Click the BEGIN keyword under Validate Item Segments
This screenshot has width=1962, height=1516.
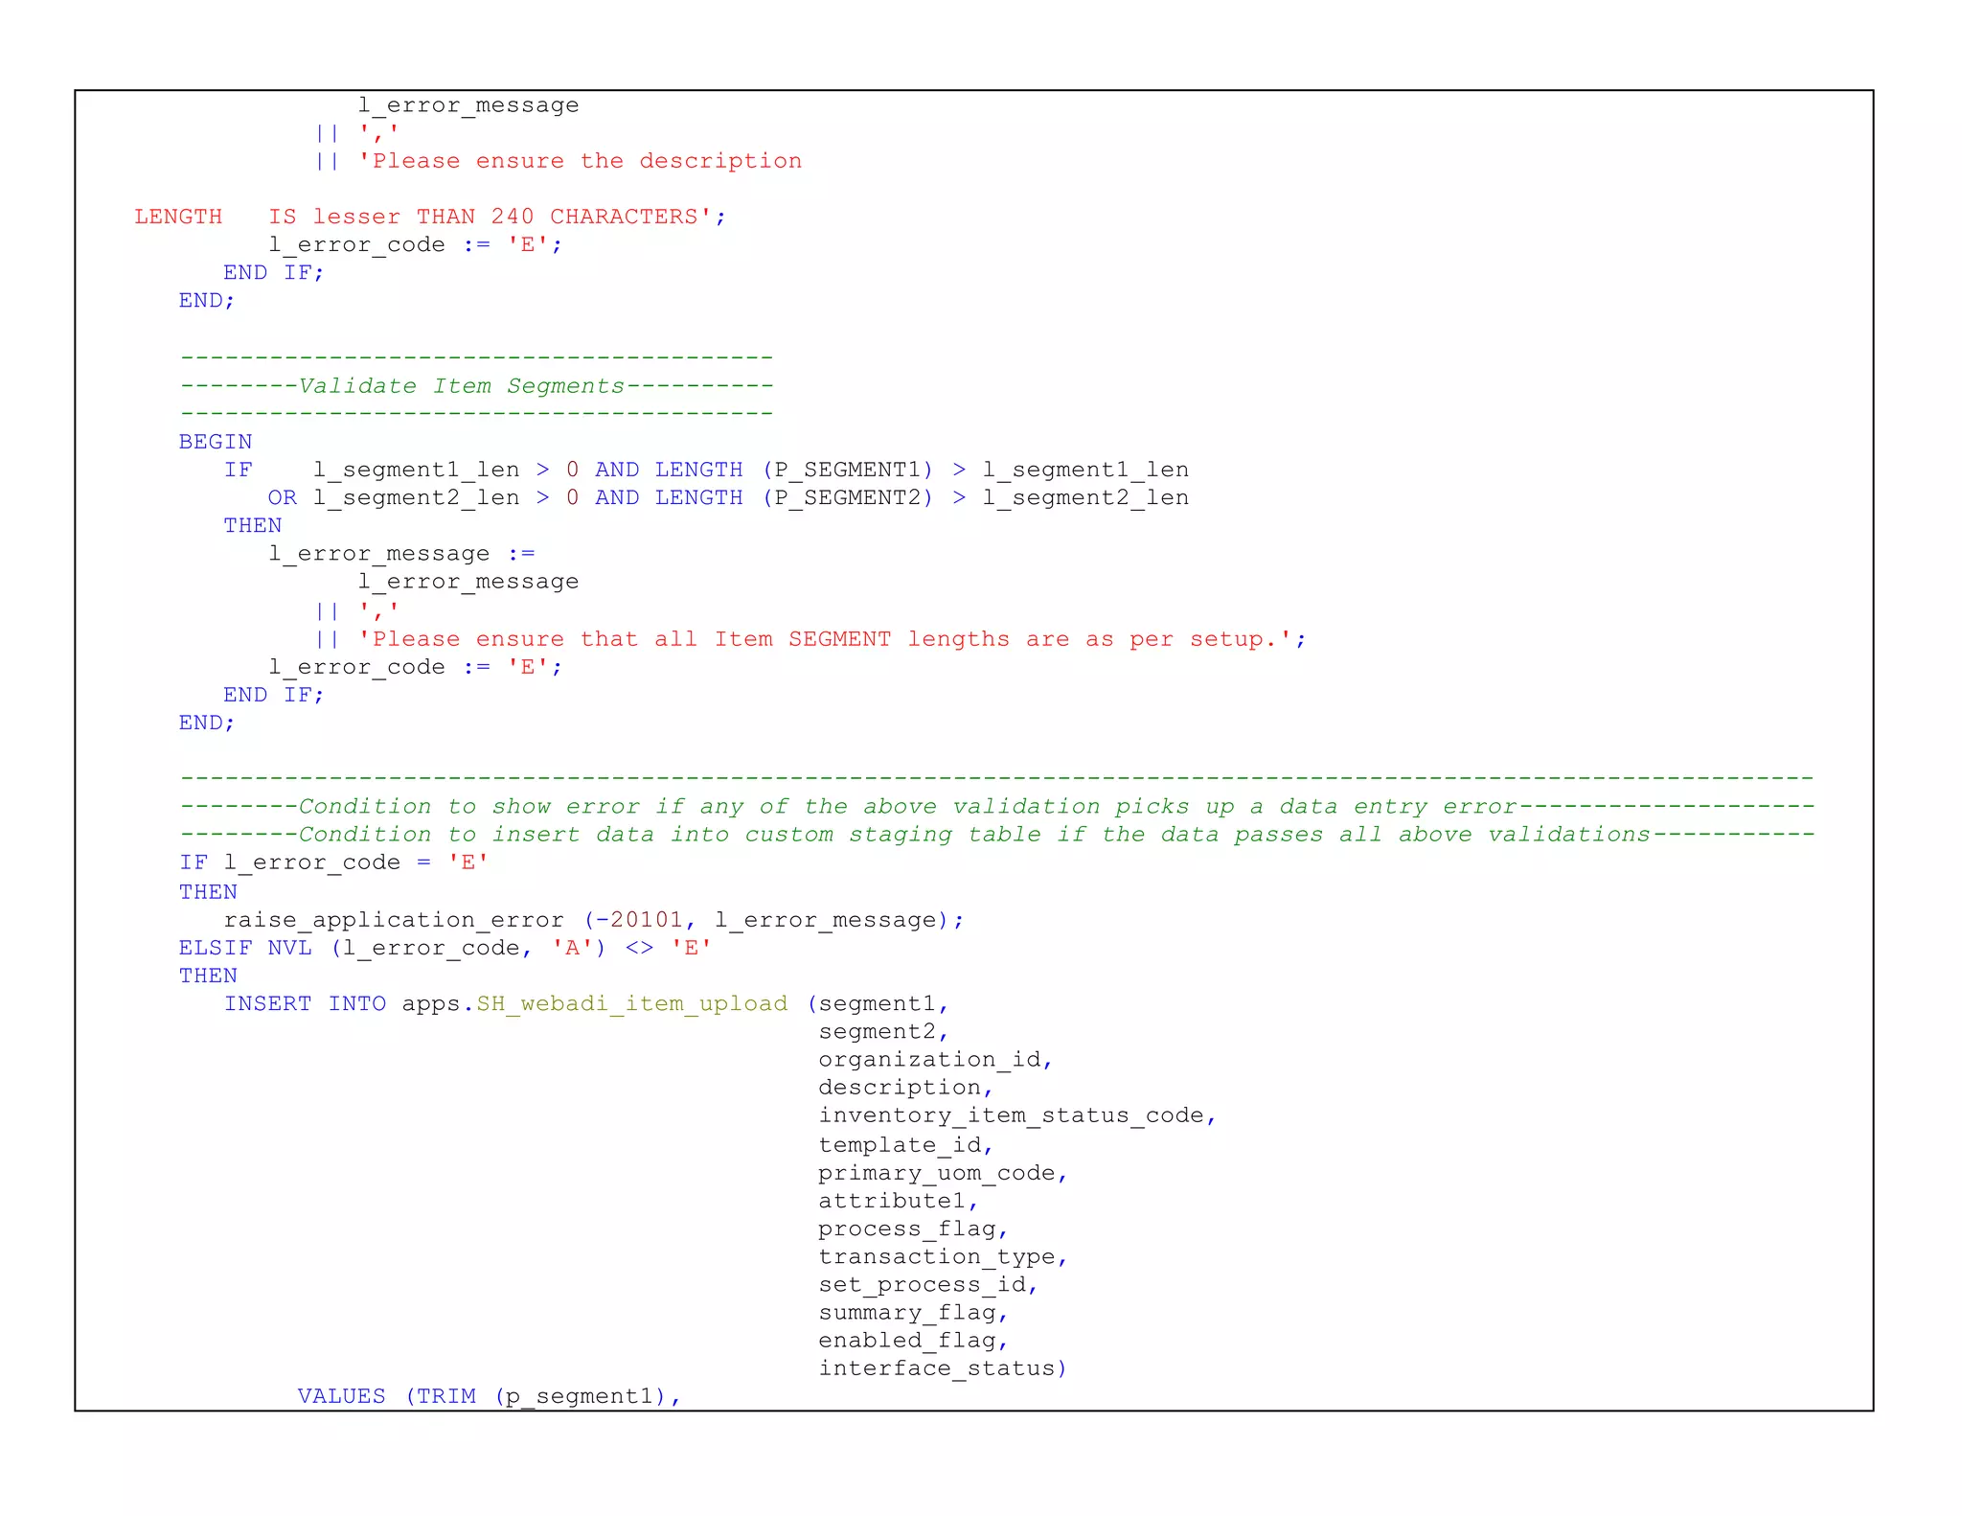click(216, 442)
